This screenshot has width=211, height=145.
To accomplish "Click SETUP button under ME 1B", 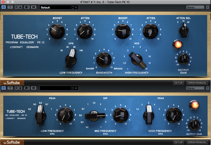I will tap(179, 142).
